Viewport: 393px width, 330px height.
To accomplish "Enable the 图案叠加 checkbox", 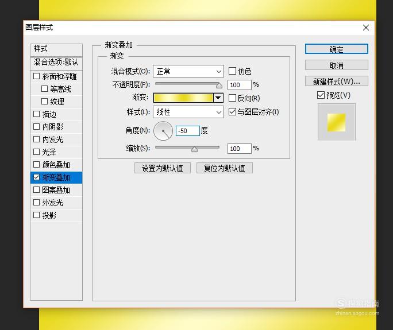I will click(37, 189).
